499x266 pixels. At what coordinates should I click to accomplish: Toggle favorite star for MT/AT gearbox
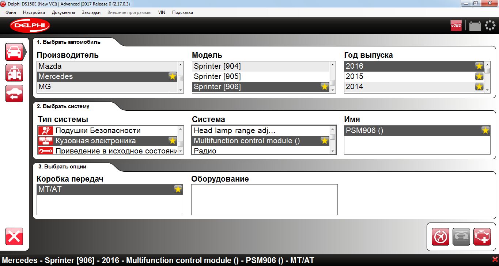click(x=178, y=189)
